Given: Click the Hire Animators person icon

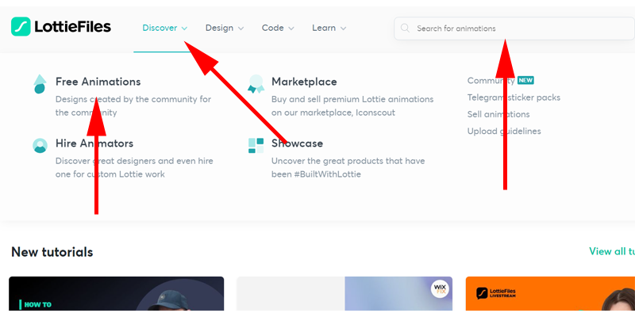Looking at the screenshot, I should point(40,146).
